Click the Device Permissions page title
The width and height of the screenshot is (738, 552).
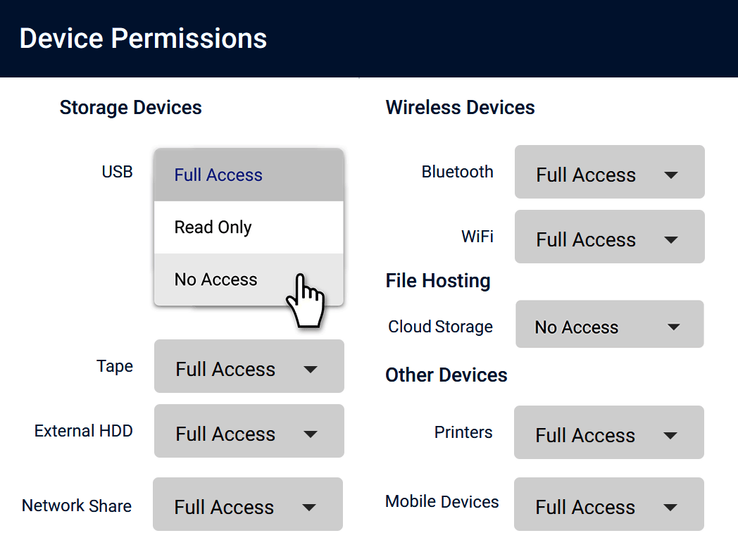click(144, 38)
